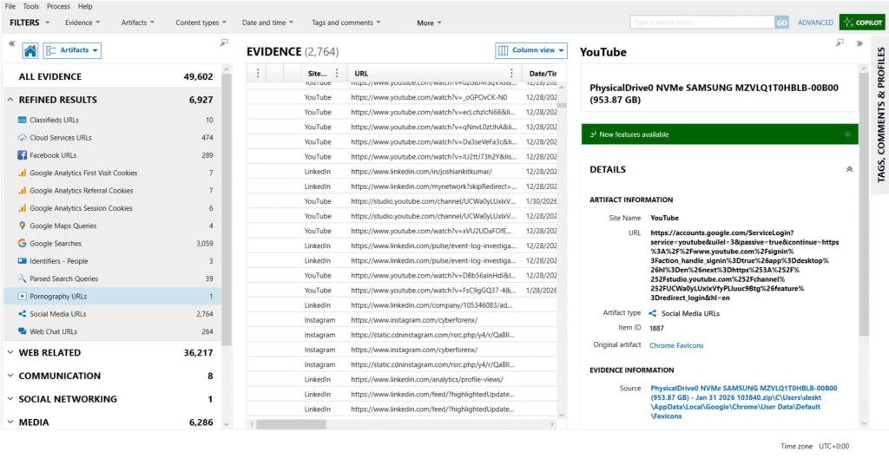This screenshot has width=889, height=458.
Task: Open the Column view dropdown
Action: 531,50
